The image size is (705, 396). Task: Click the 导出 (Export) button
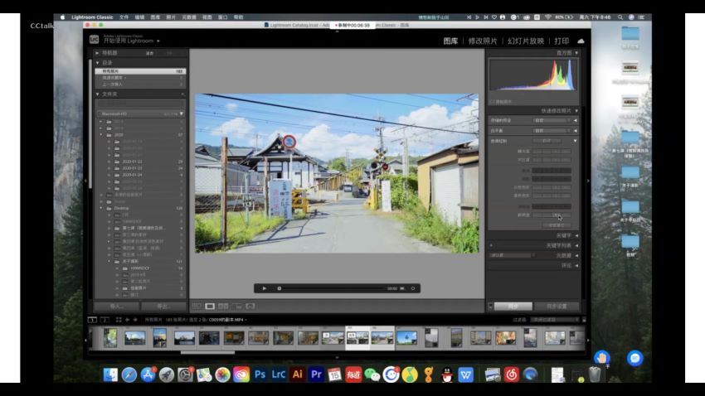point(163,307)
